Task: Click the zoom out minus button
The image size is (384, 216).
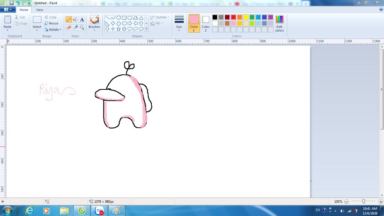Action: click(346, 201)
